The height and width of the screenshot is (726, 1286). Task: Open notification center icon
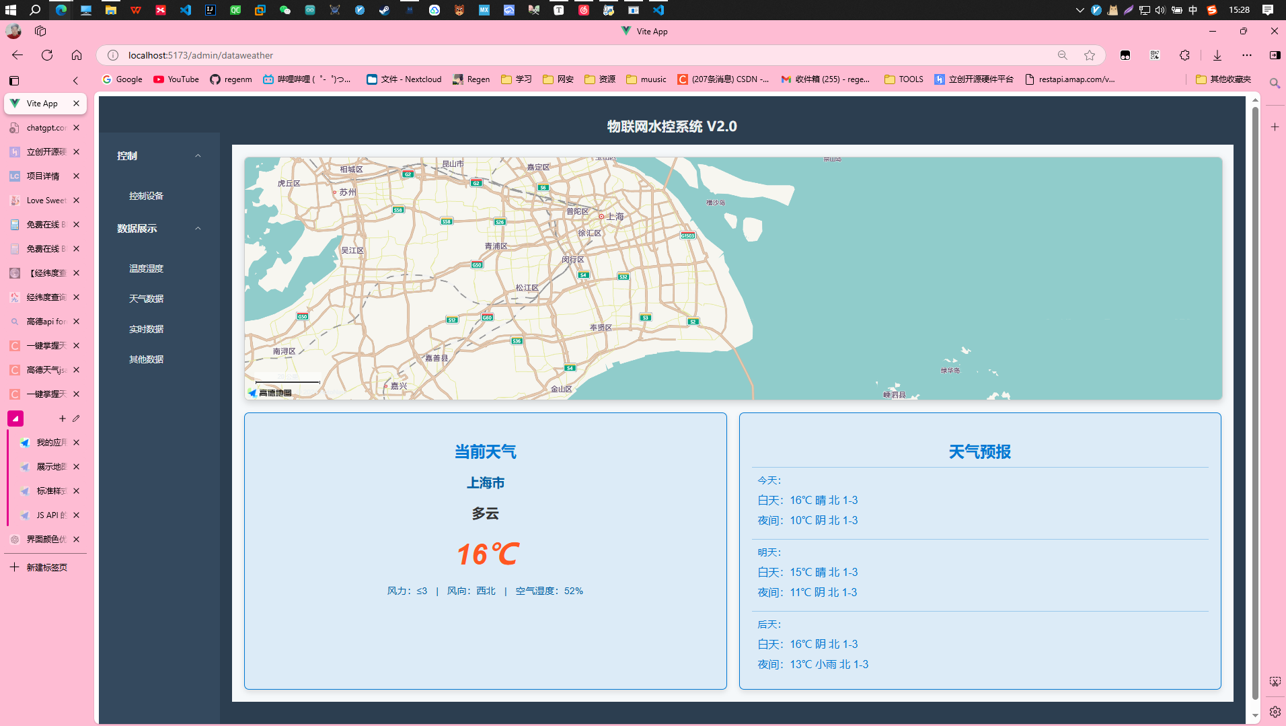(x=1267, y=10)
